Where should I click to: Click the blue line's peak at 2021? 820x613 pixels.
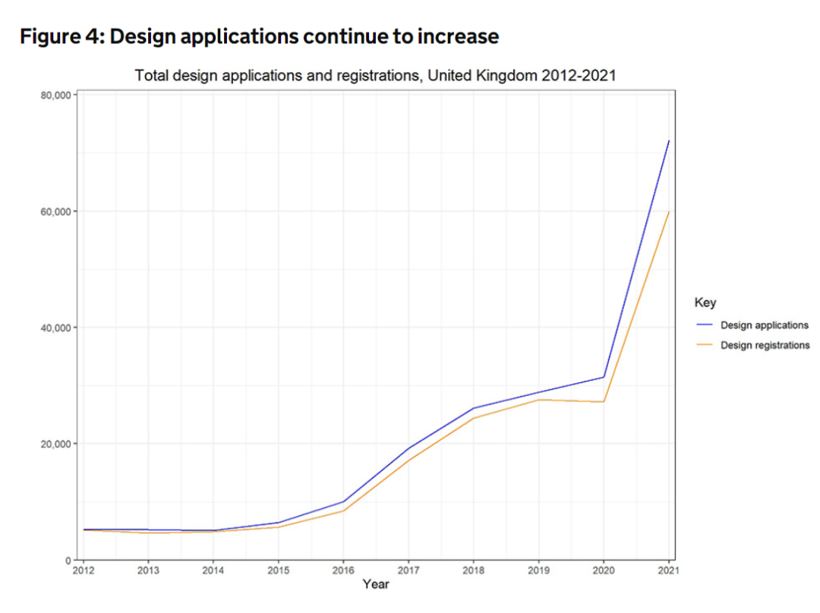click(668, 141)
